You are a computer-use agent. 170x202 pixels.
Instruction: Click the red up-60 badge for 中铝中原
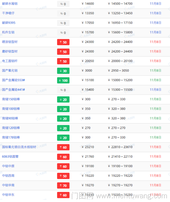[63, 166]
